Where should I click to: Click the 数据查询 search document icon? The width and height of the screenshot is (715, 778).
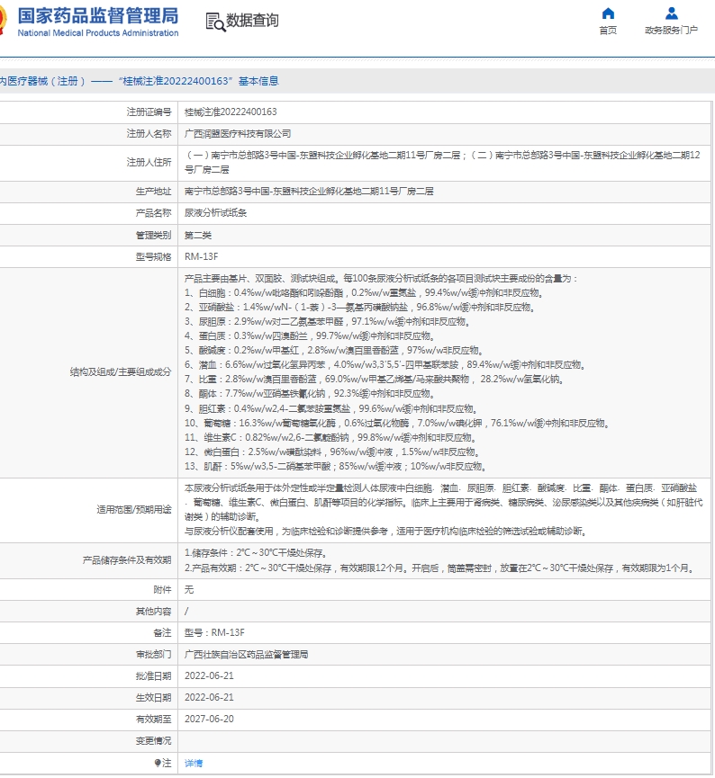coord(215,22)
